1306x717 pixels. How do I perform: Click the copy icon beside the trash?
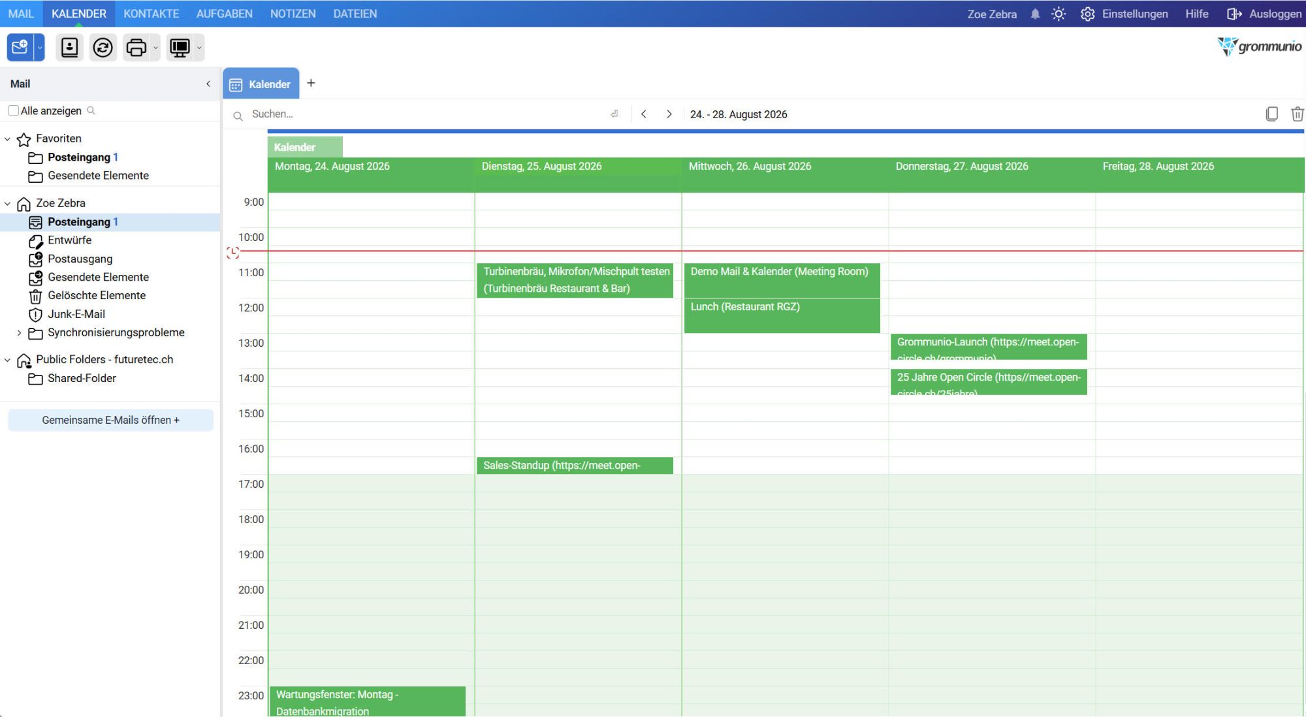coord(1271,114)
